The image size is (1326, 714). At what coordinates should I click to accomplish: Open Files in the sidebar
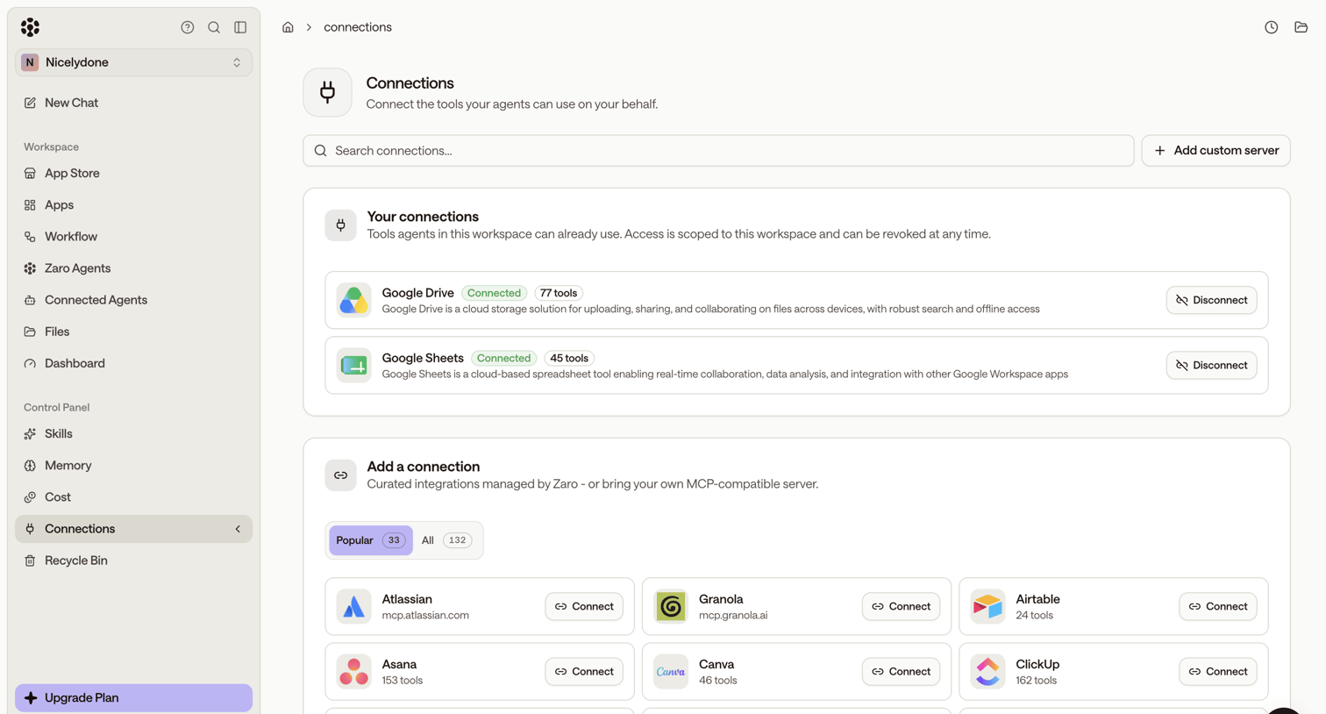click(x=133, y=332)
